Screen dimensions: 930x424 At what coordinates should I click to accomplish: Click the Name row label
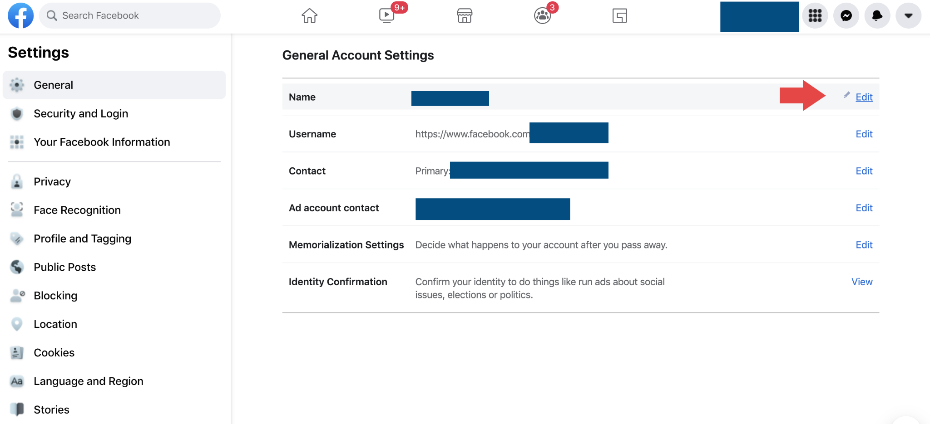302,97
